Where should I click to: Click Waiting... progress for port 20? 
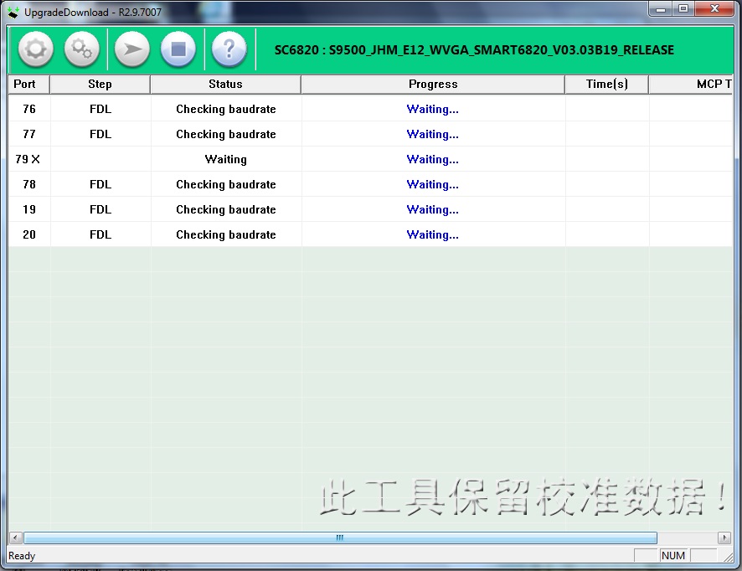(432, 234)
